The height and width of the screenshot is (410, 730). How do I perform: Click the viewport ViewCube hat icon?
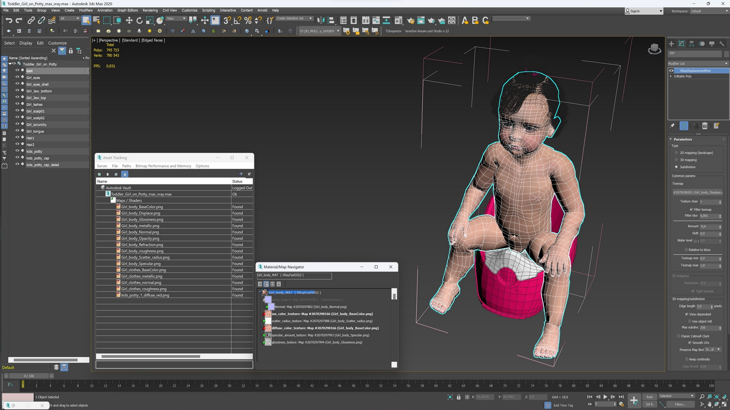click(x=654, y=49)
